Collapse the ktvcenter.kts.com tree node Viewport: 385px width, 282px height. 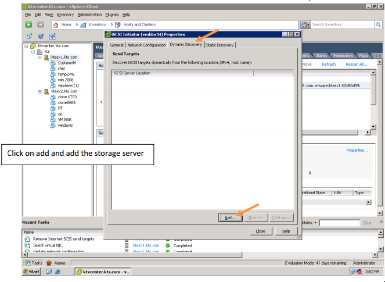[x=26, y=46]
